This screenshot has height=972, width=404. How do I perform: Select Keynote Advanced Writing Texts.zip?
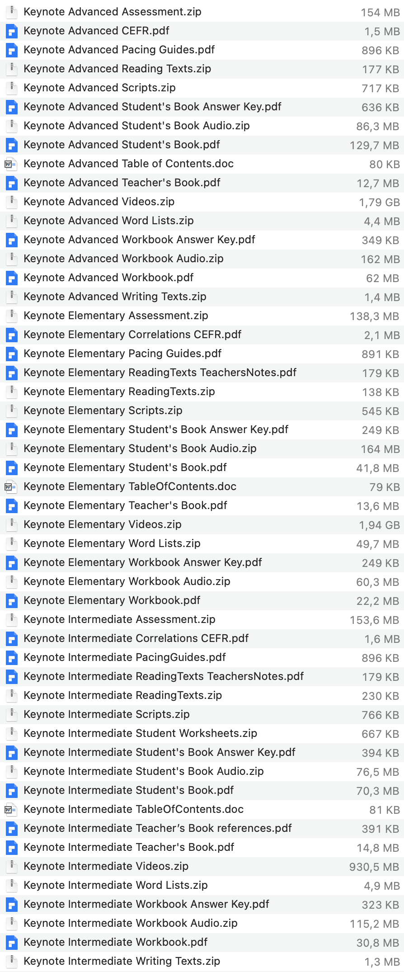tap(115, 297)
